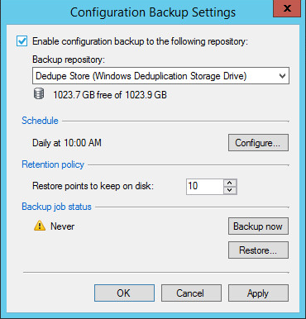Select the Dedupe Store repository combo box
The height and width of the screenshot is (319, 306).
pyautogui.click(x=160, y=76)
